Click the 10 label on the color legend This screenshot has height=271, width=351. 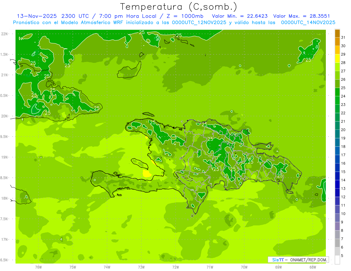(x=343, y=214)
